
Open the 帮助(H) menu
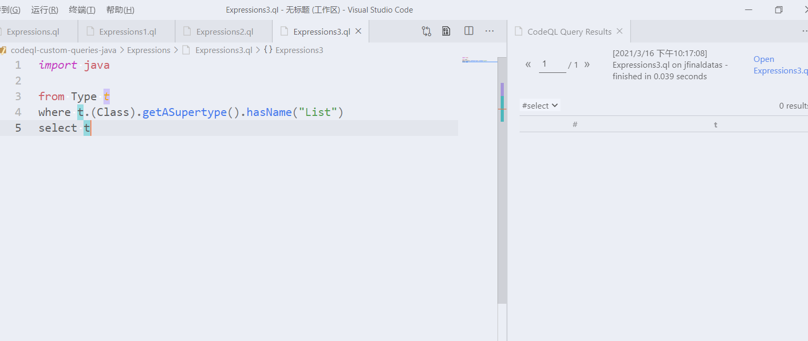click(x=120, y=9)
